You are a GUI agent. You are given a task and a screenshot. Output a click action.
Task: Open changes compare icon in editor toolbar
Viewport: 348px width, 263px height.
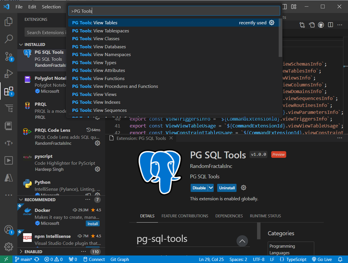pyautogui.click(x=302, y=25)
